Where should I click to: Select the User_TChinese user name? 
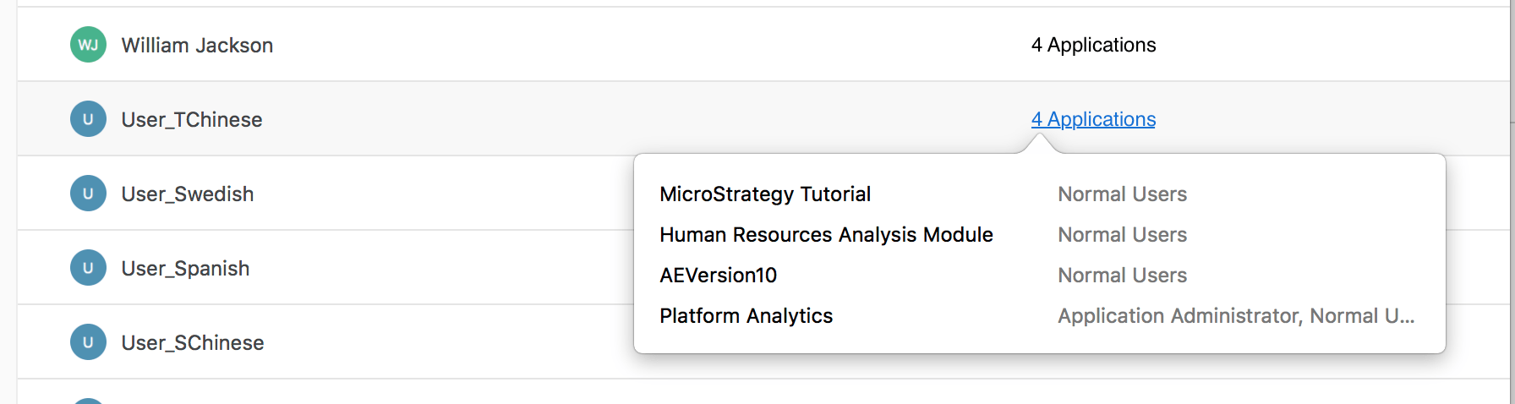pos(192,119)
